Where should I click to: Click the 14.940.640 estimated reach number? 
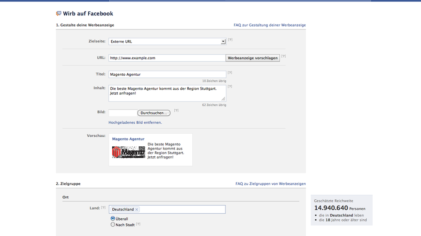(x=331, y=208)
